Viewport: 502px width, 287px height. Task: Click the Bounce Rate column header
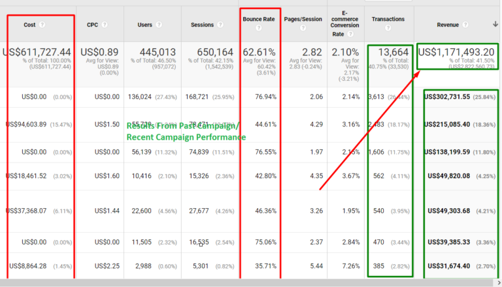pyautogui.click(x=259, y=19)
